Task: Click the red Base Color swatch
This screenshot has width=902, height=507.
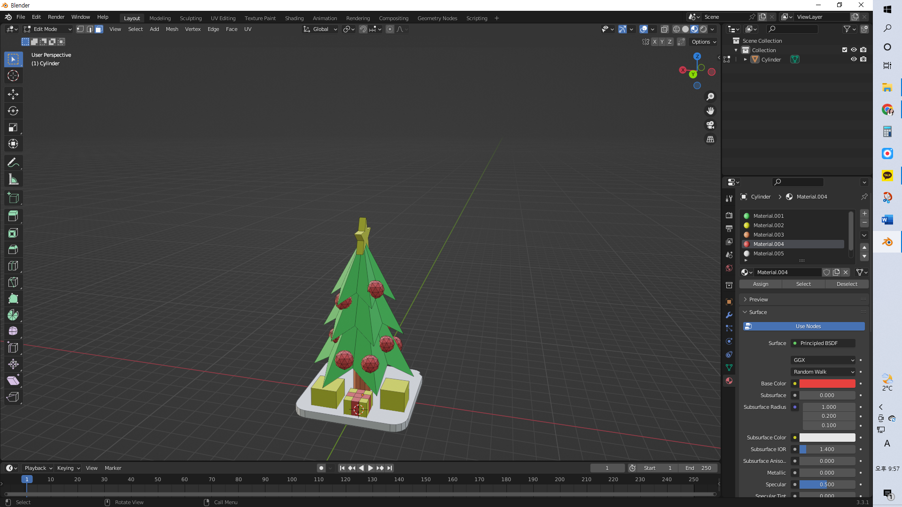Action: [827, 384]
